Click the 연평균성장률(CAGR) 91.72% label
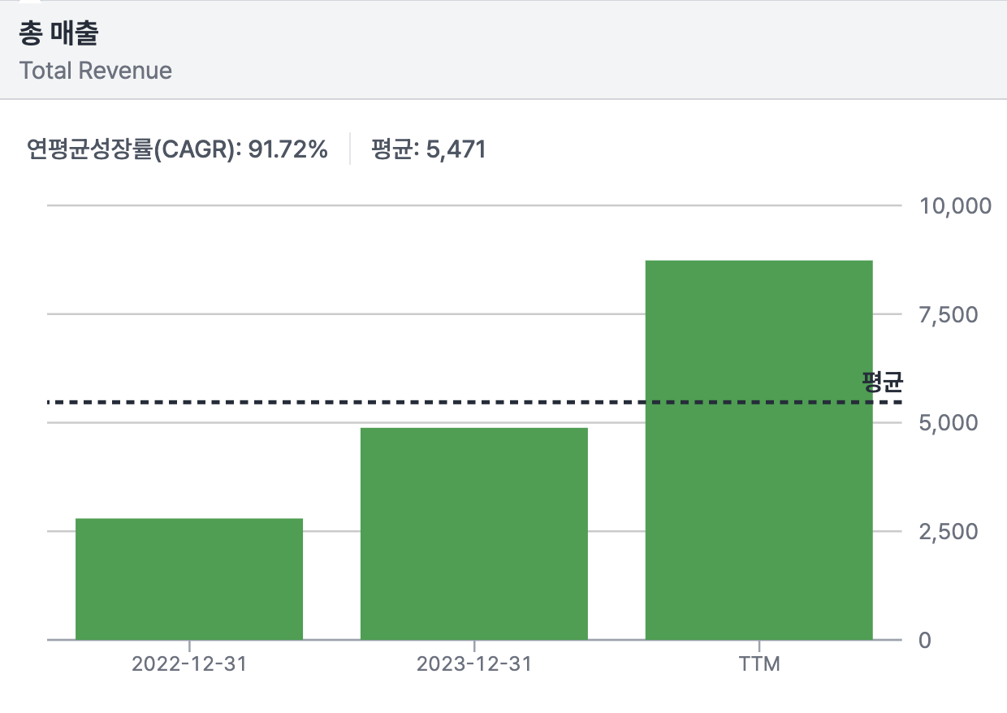Image resolution: width=1007 pixels, height=713 pixels. 177,149
